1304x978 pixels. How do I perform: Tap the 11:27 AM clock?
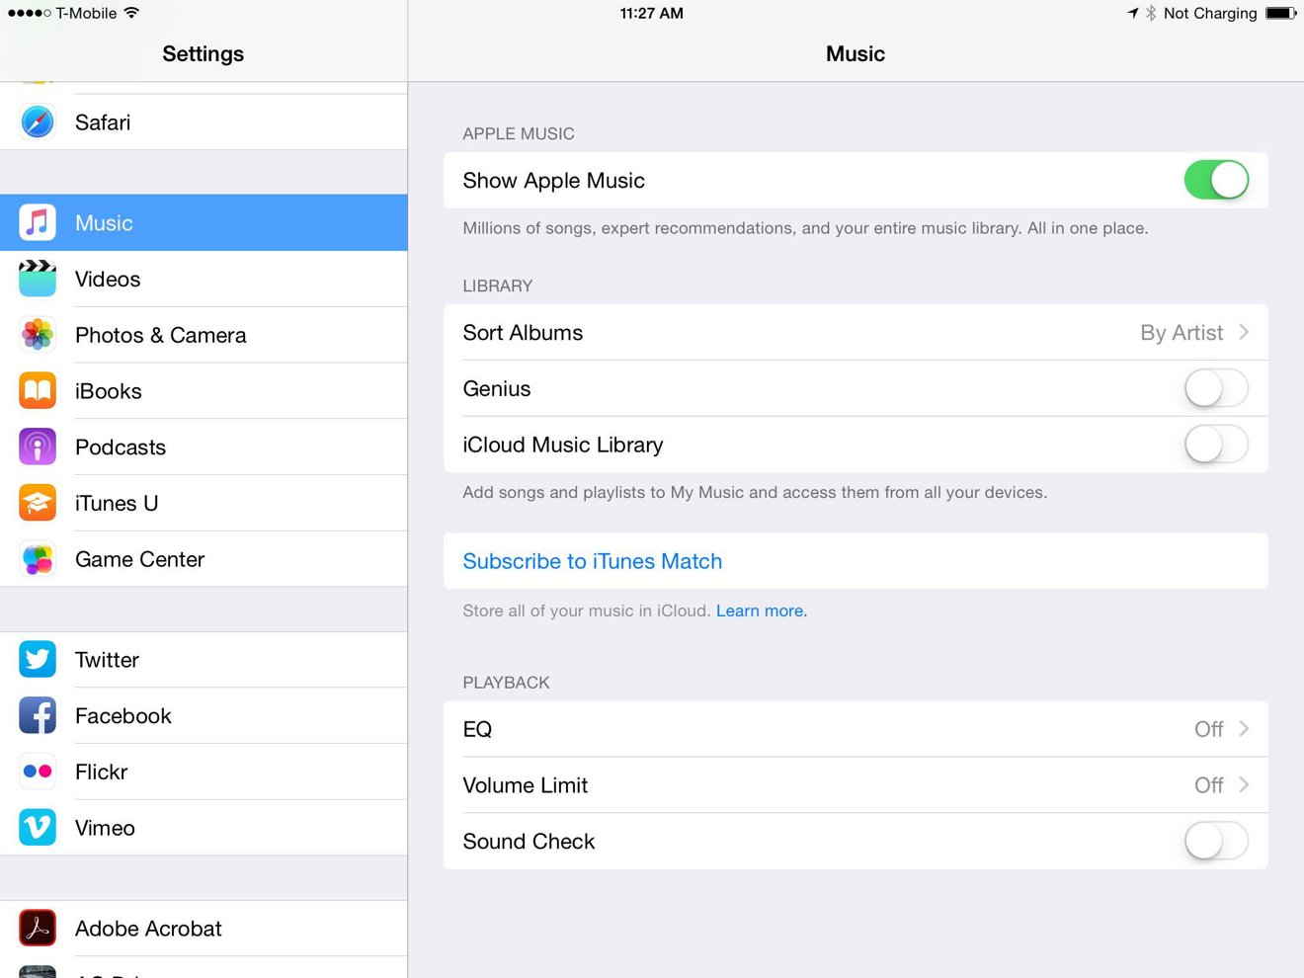point(651,13)
